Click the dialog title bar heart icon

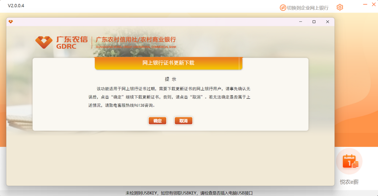coord(10,22)
